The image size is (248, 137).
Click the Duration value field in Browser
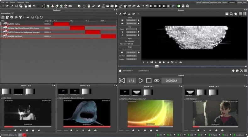click(x=132, y=56)
